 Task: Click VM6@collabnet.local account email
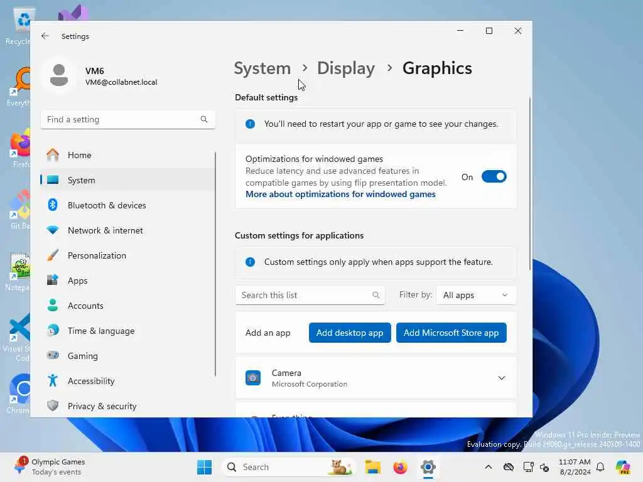click(x=121, y=82)
